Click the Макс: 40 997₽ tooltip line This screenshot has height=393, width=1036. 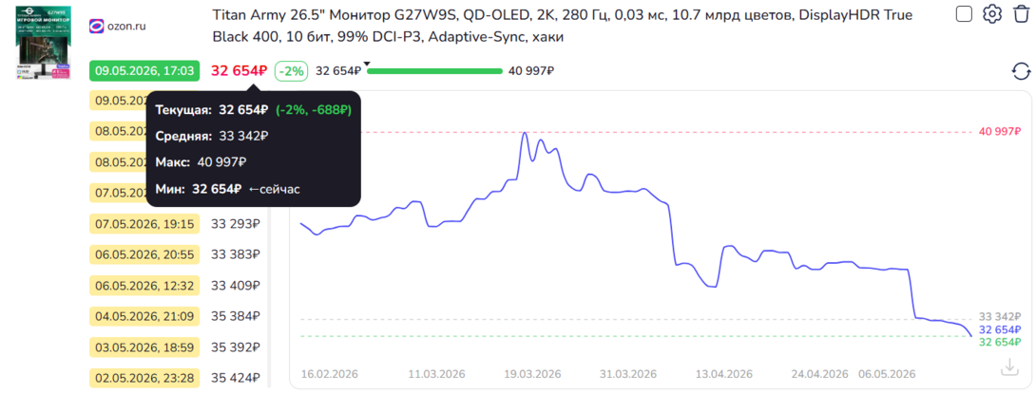(x=201, y=162)
